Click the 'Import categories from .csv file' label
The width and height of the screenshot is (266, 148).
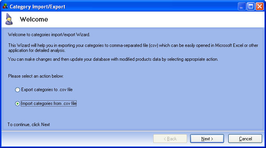(49, 103)
